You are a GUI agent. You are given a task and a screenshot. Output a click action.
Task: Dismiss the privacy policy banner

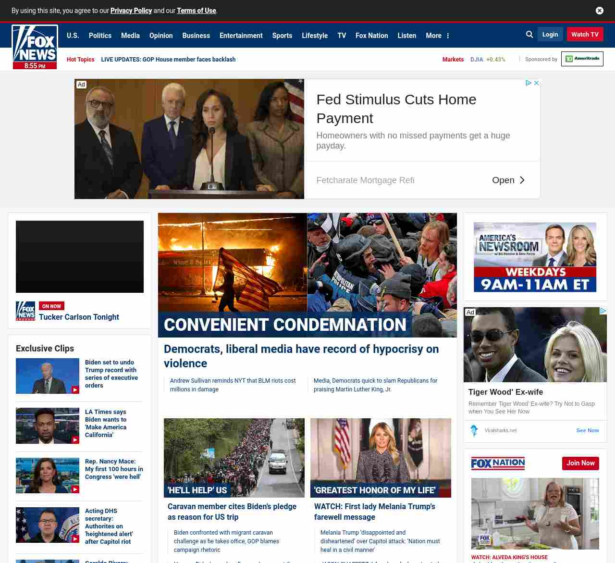(x=599, y=11)
